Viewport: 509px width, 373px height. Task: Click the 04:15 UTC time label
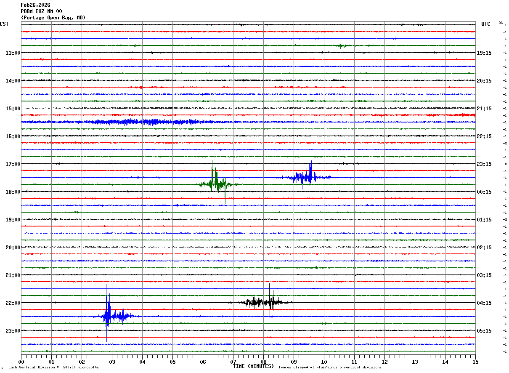(484, 303)
